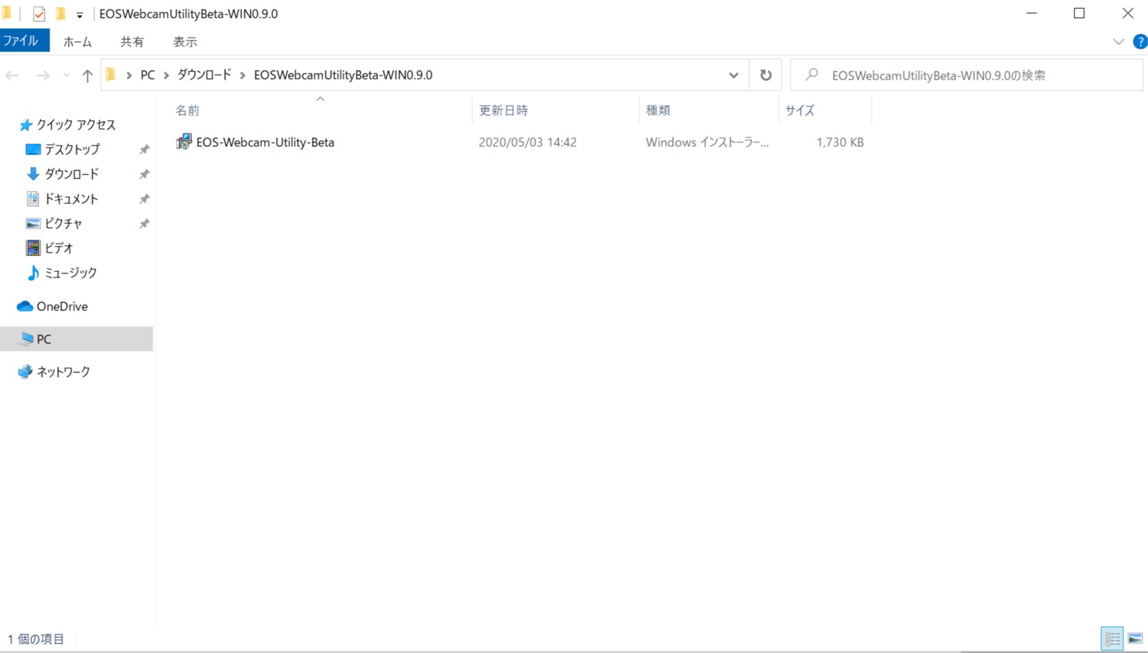This screenshot has width=1148, height=653.
Task: Open OneDrive from the navigation pane
Action: (x=61, y=306)
